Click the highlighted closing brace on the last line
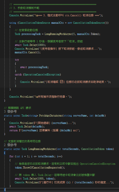119x192 pixels. point(5,190)
